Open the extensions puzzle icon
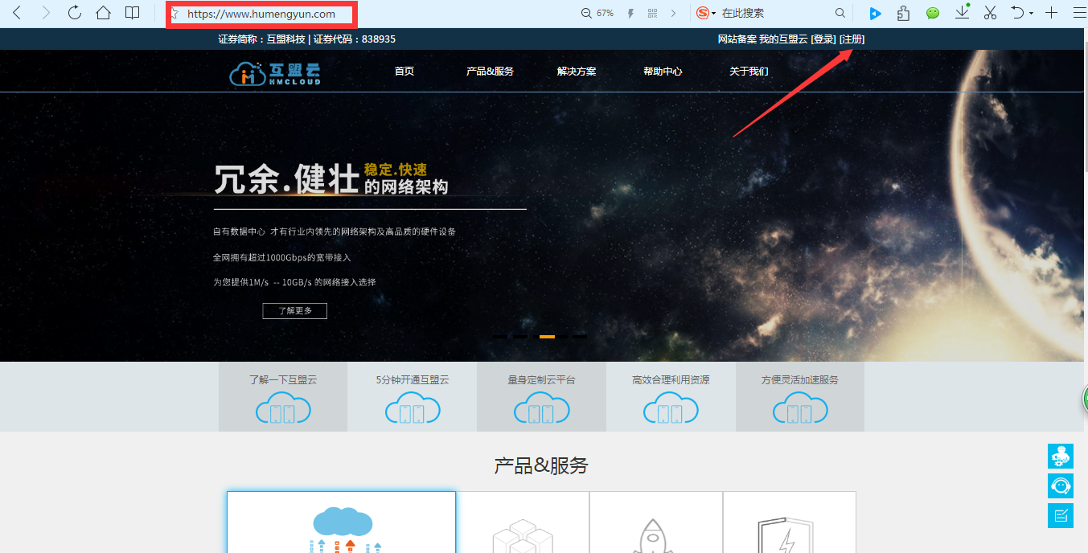 coord(904,13)
